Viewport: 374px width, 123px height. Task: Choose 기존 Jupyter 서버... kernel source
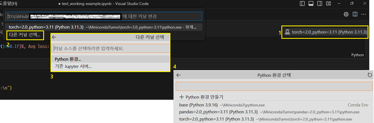click(x=110, y=66)
